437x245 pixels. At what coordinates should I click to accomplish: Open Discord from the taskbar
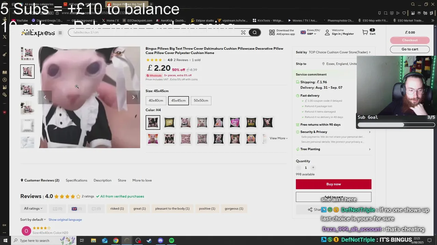pyautogui.click(x=160, y=241)
